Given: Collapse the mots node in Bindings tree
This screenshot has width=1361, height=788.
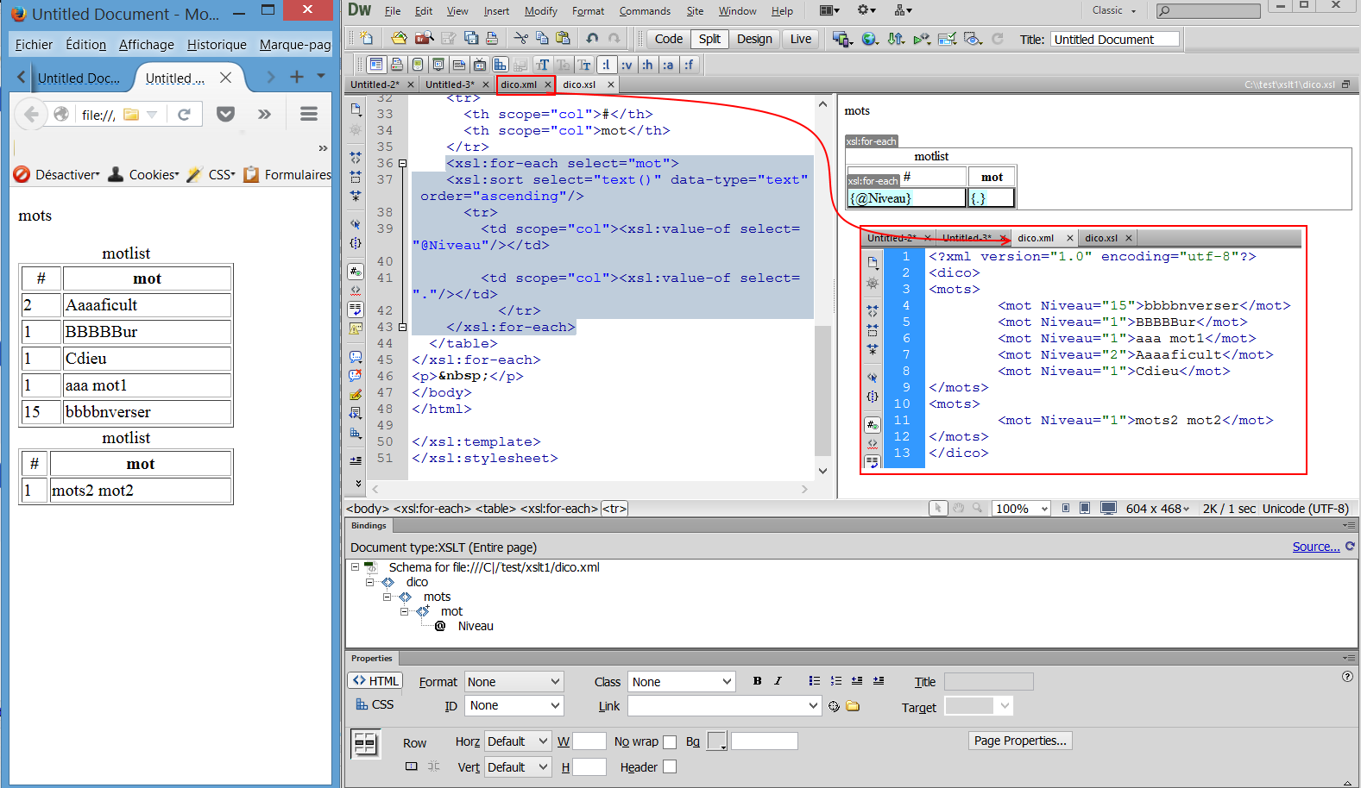Looking at the screenshot, I should coord(388,597).
